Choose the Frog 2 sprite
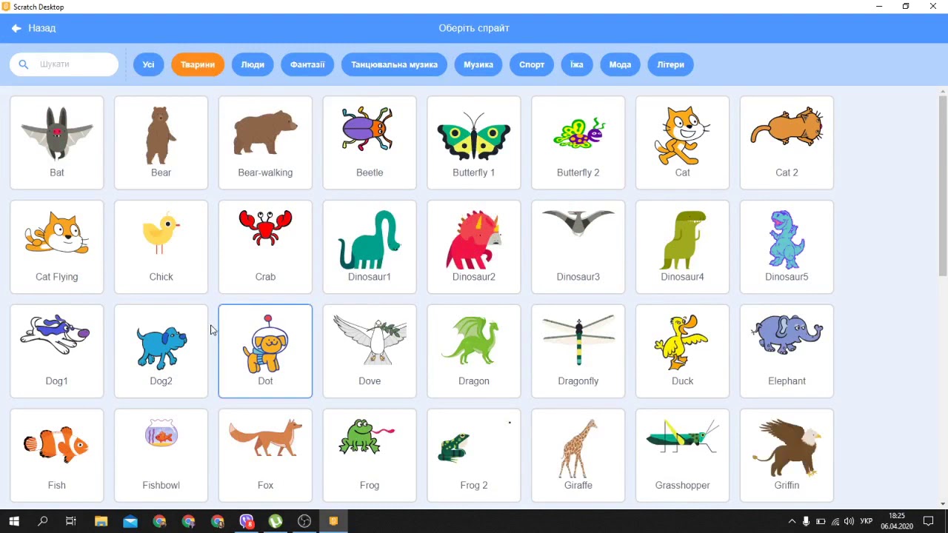 point(474,455)
